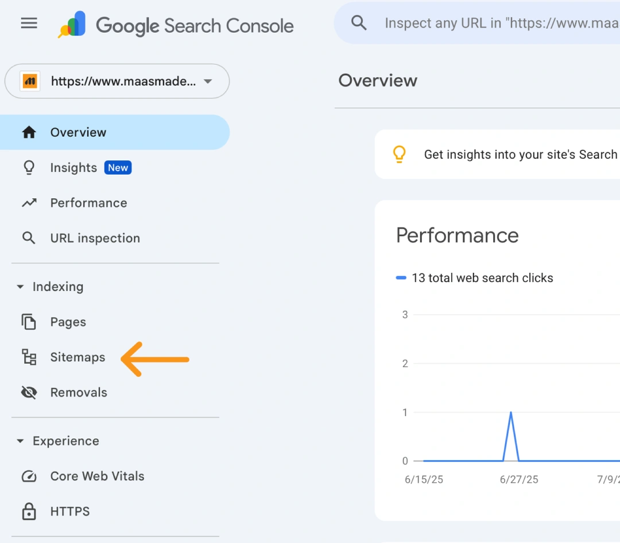Open Sitemaps under Indexing

tap(77, 357)
